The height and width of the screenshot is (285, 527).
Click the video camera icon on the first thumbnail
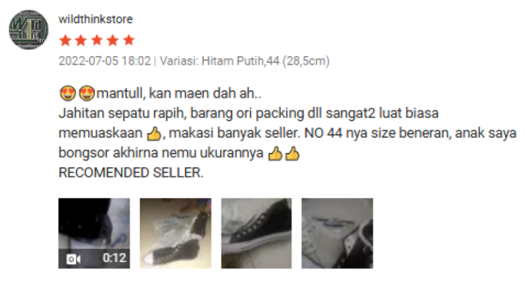(73, 259)
